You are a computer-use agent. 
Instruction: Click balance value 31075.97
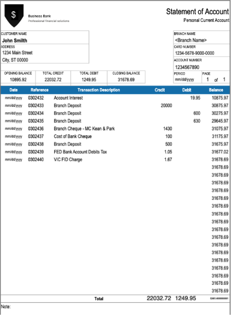coord(220,129)
